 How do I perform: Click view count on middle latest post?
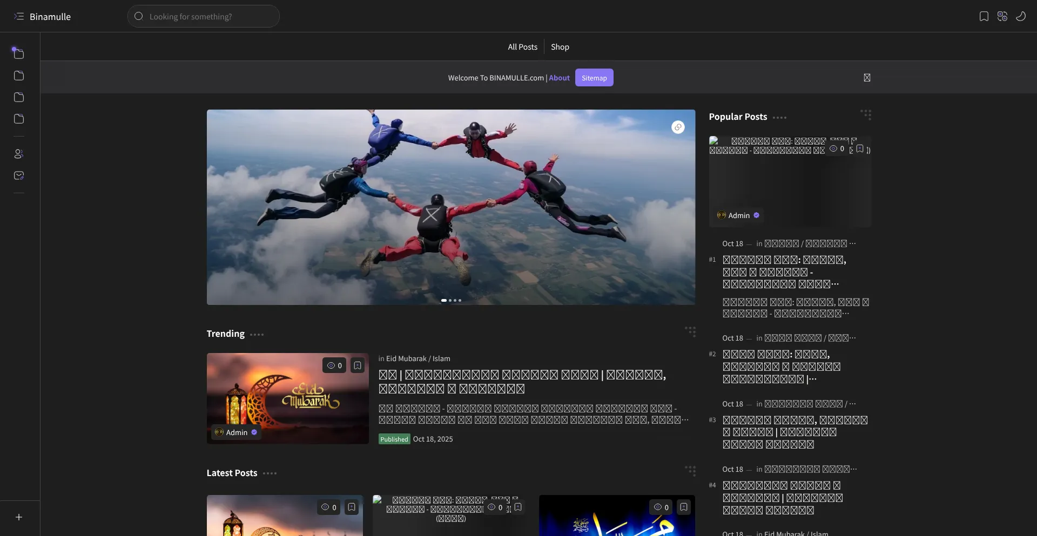[495, 507]
